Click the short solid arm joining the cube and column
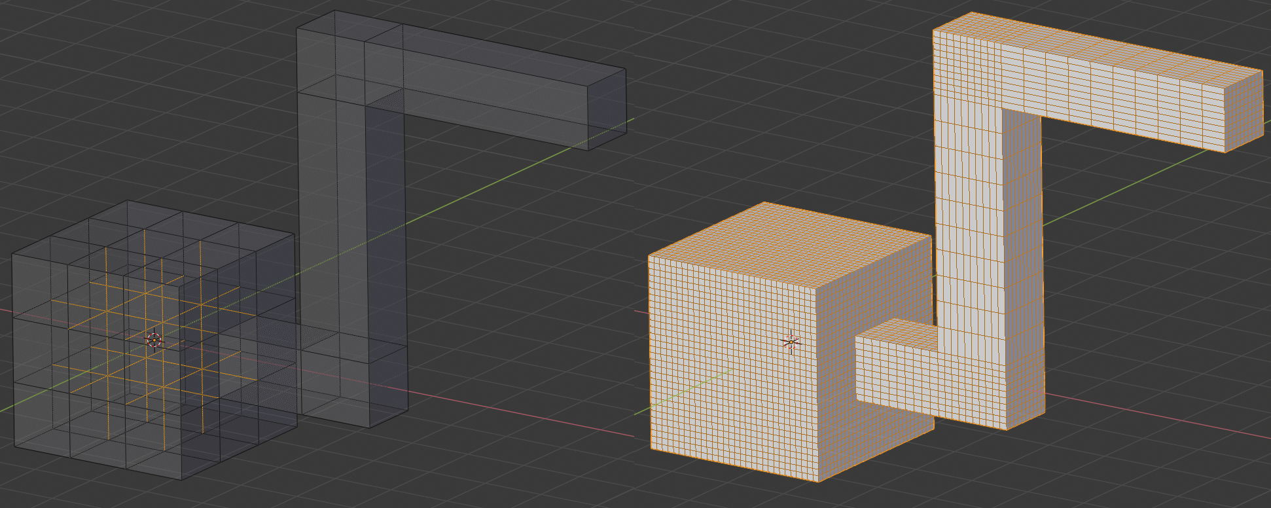This screenshot has height=508, width=1271. point(897,367)
